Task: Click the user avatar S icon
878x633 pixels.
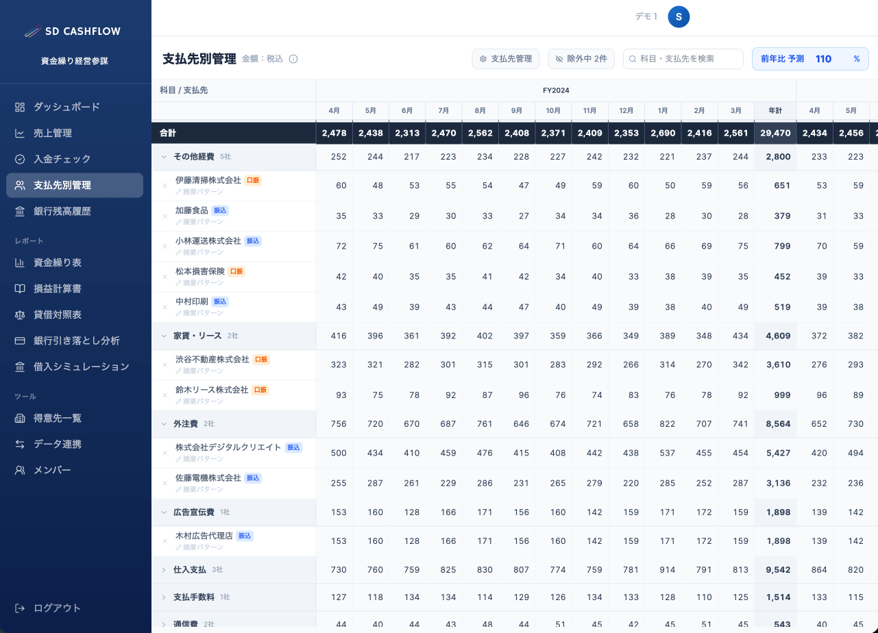Action: (x=679, y=17)
